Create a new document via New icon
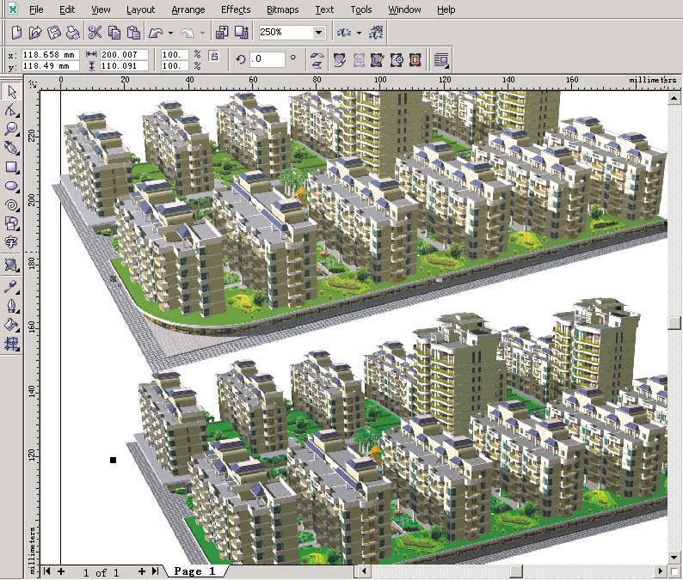The image size is (683, 580). [16, 33]
